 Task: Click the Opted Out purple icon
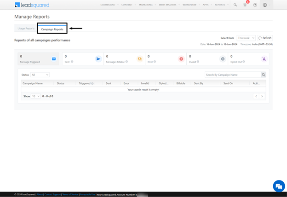pos(264,59)
